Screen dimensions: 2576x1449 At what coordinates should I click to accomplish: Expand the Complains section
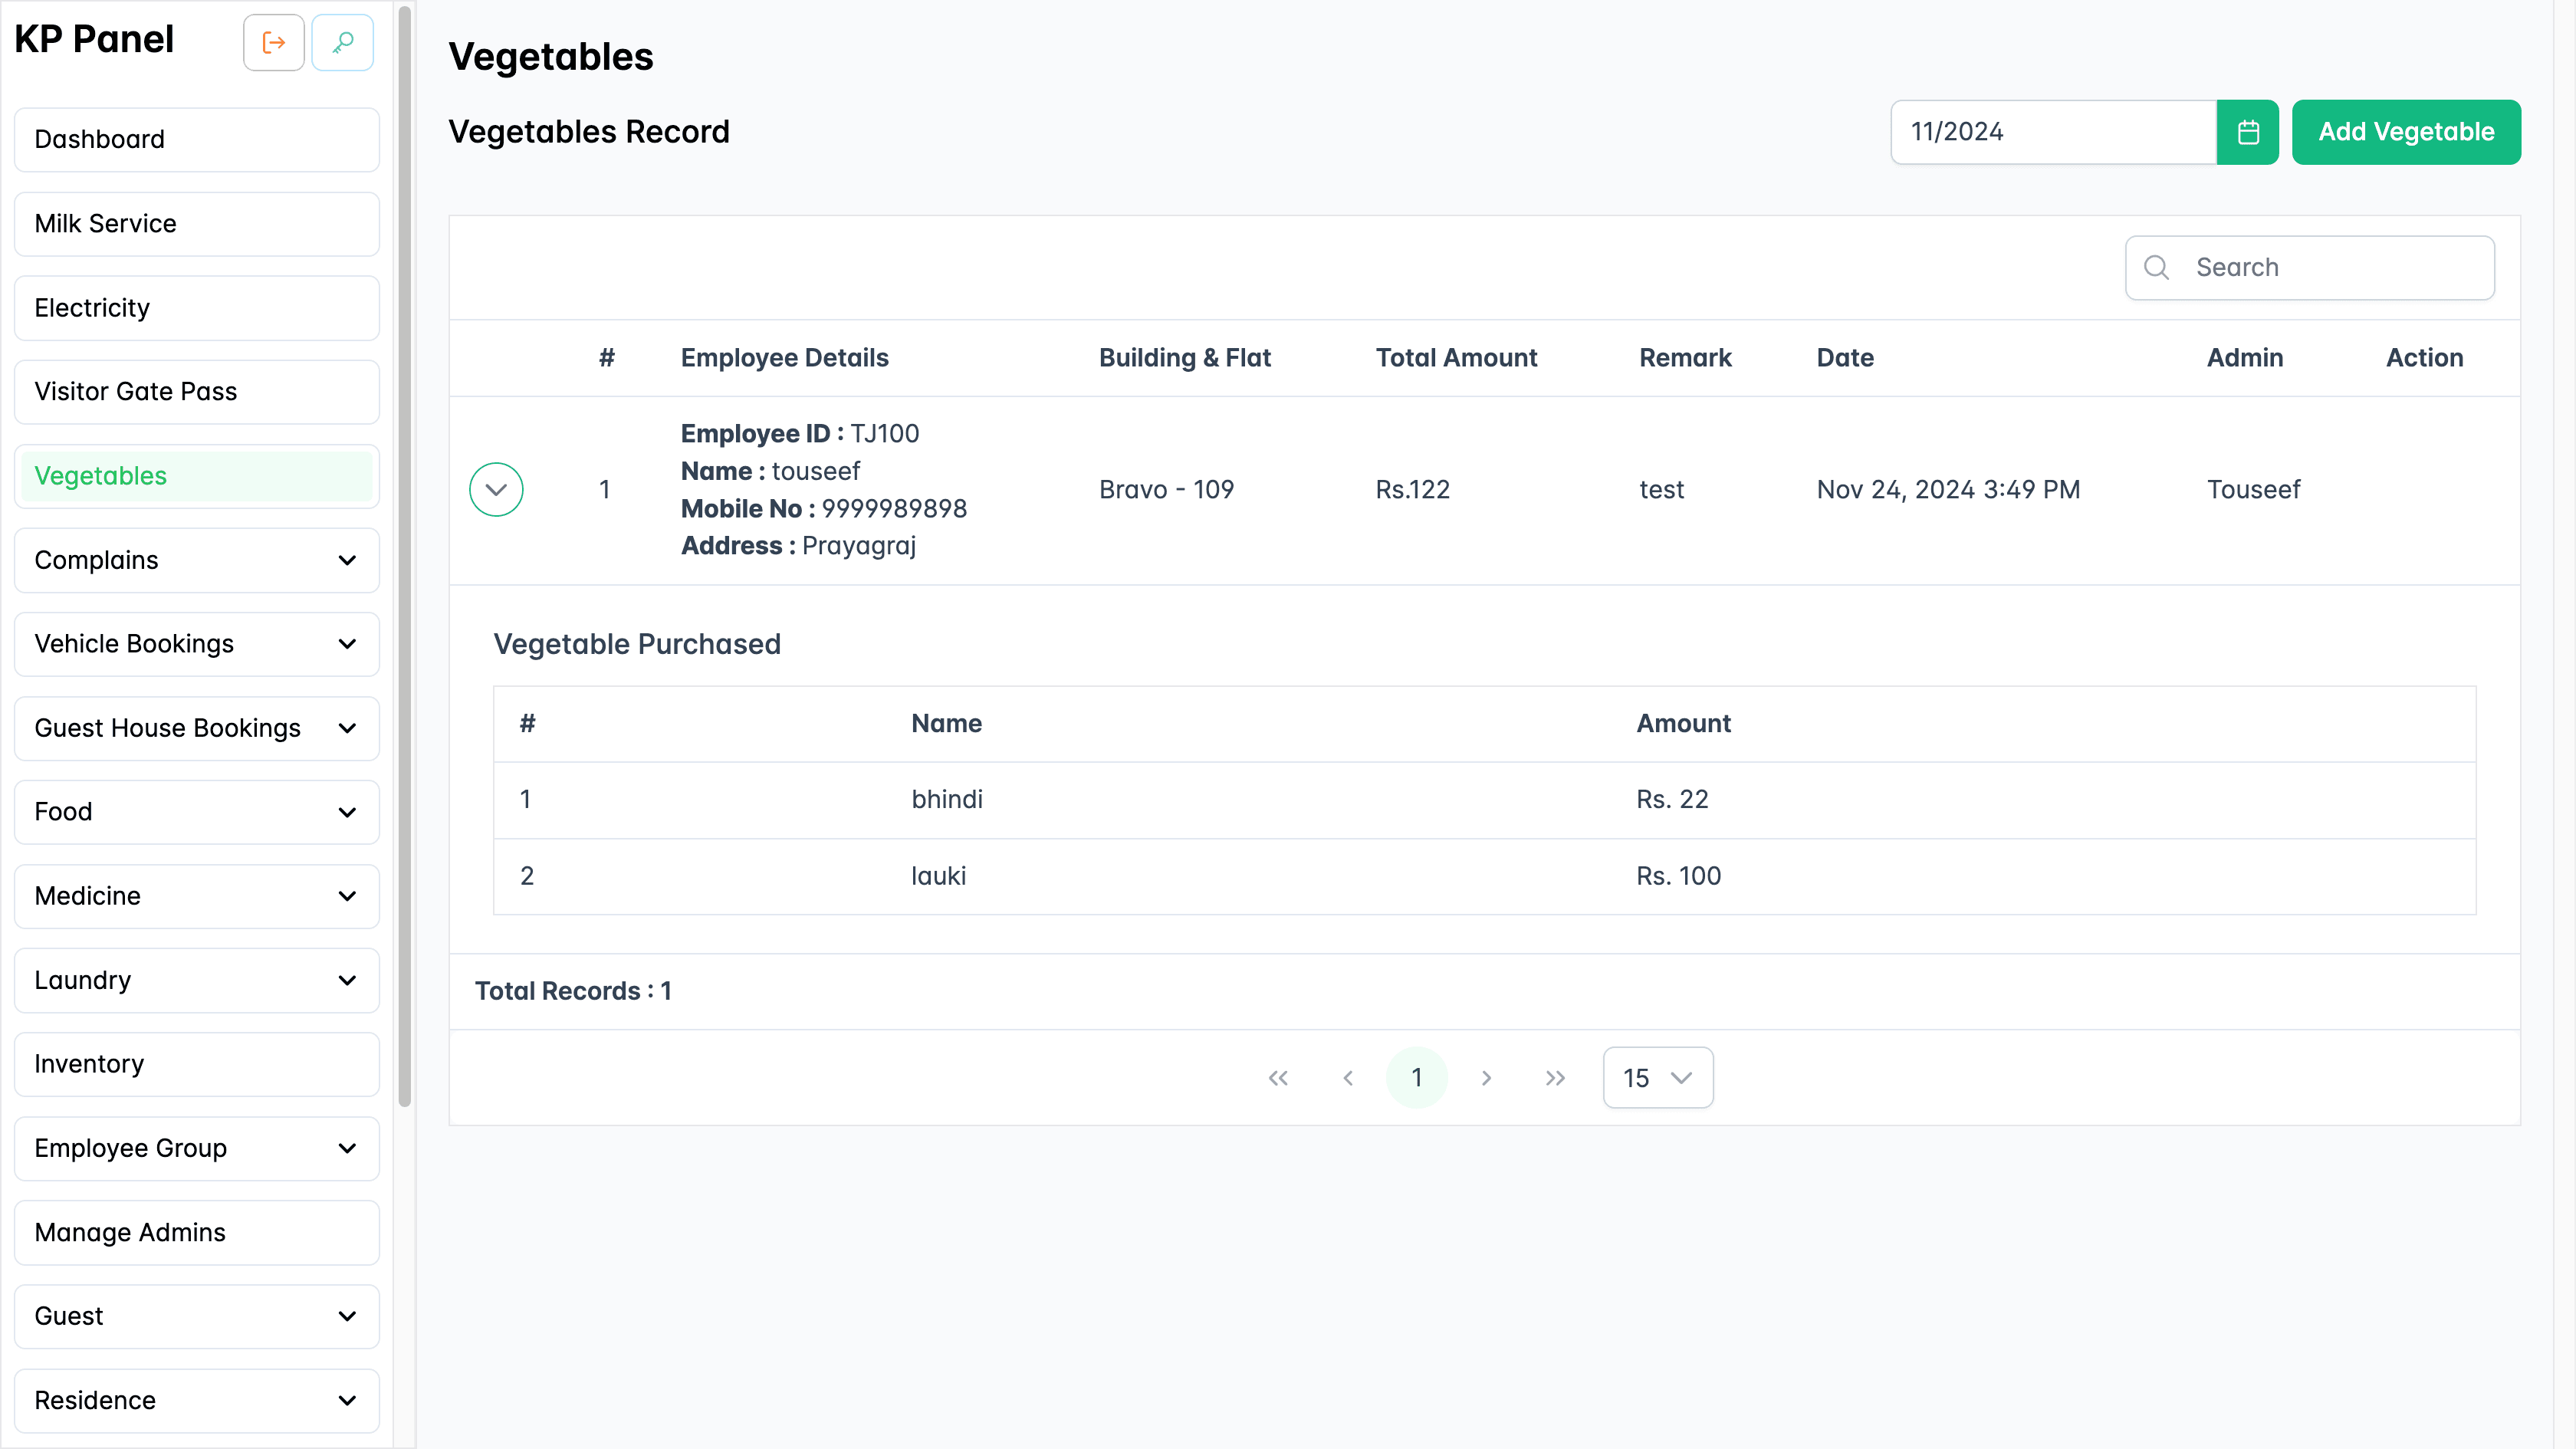[196, 560]
